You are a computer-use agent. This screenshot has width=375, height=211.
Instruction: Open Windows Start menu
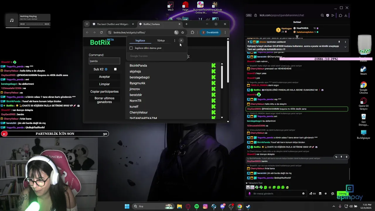point(127,206)
